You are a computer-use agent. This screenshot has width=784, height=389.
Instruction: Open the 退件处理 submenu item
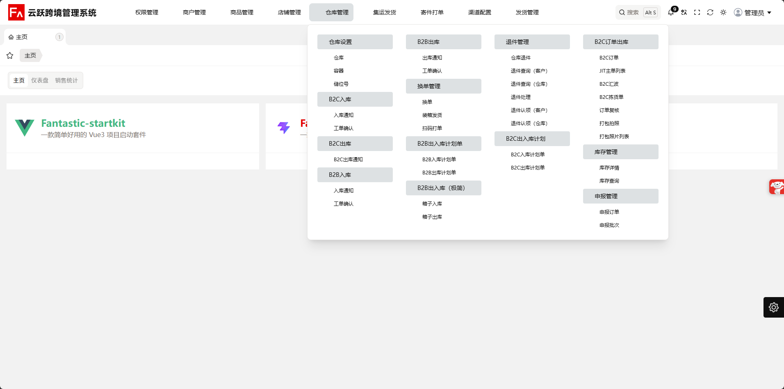click(521, 97)
